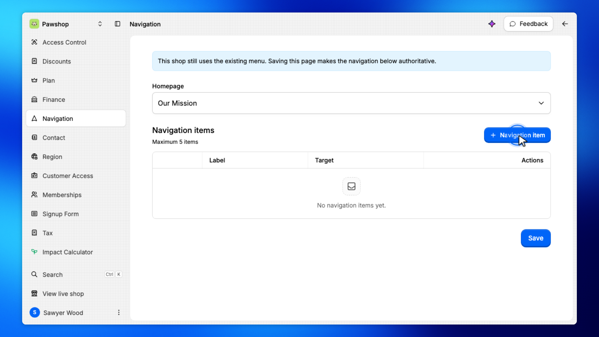Click the existing menu info banner
Image resolution: width=599 pixels, height=337 pixels.
(351, 61)
